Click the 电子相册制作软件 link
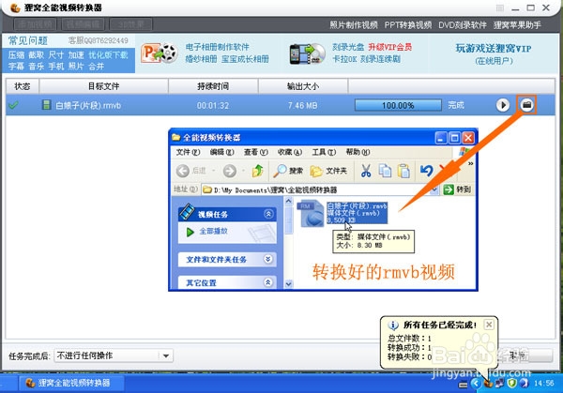Screen dimensions: 563x393 218,47
